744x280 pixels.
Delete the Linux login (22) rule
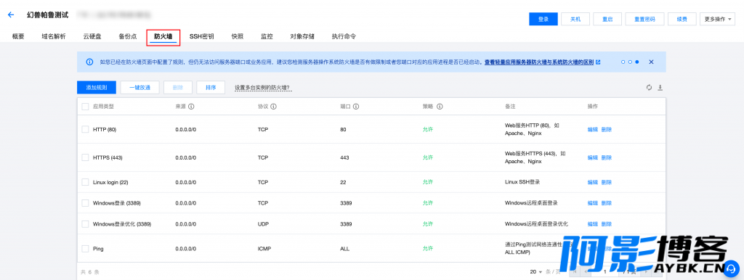pyautogui.click(x=607, y=182)
